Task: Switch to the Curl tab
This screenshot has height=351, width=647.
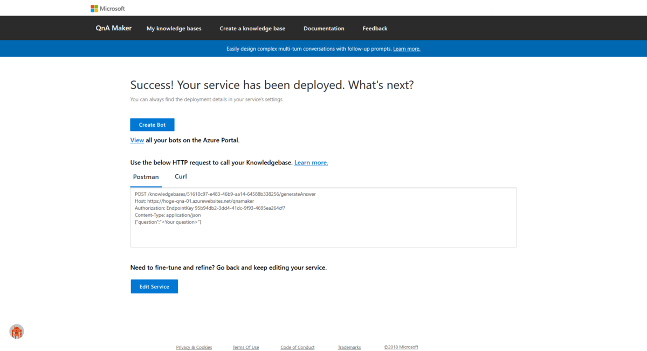Action: pos(181,176)
